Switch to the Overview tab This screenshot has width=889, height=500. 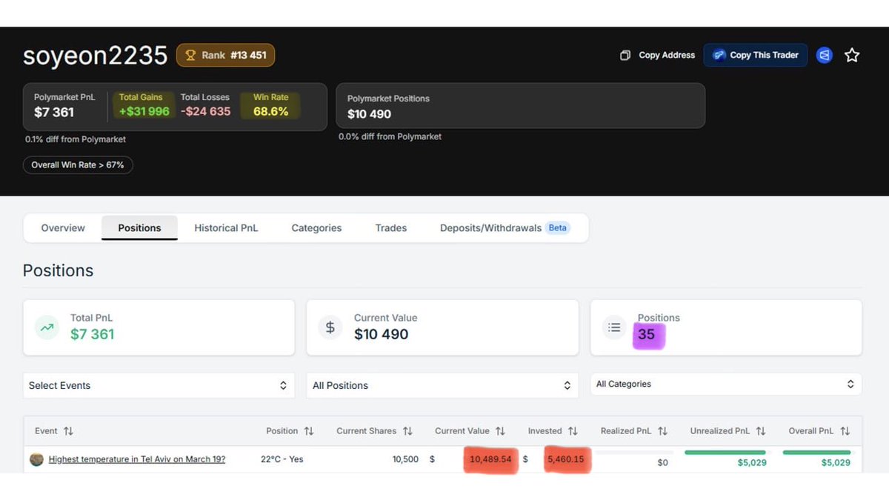tap(63, 228)
